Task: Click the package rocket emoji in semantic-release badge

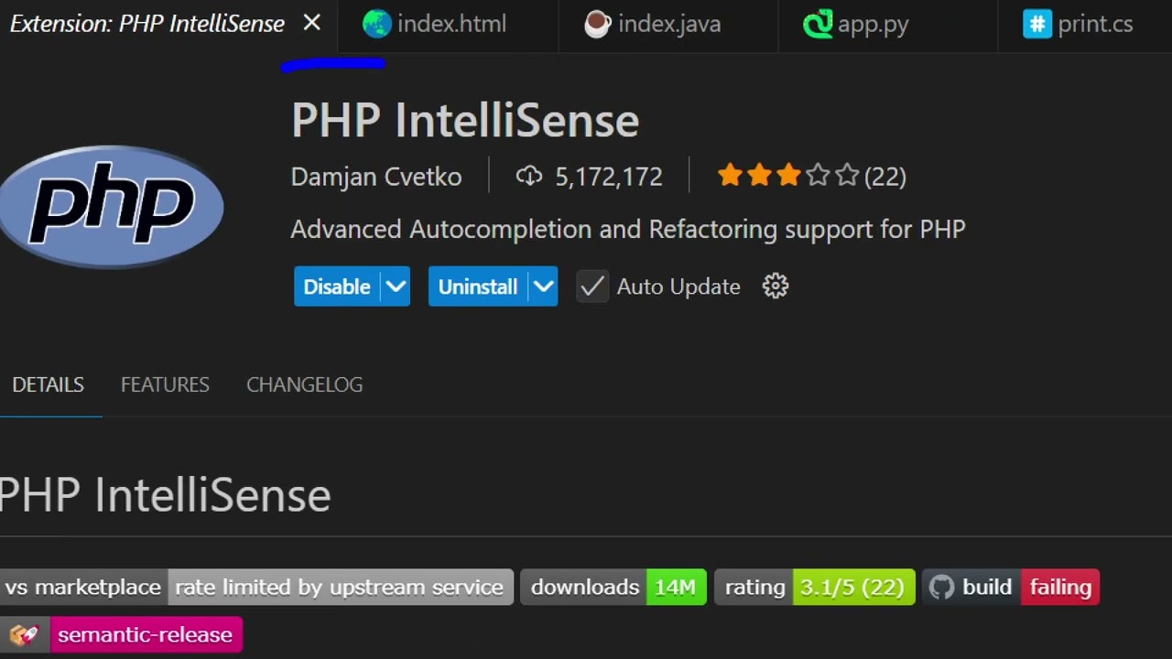Action: pos(24,634)
